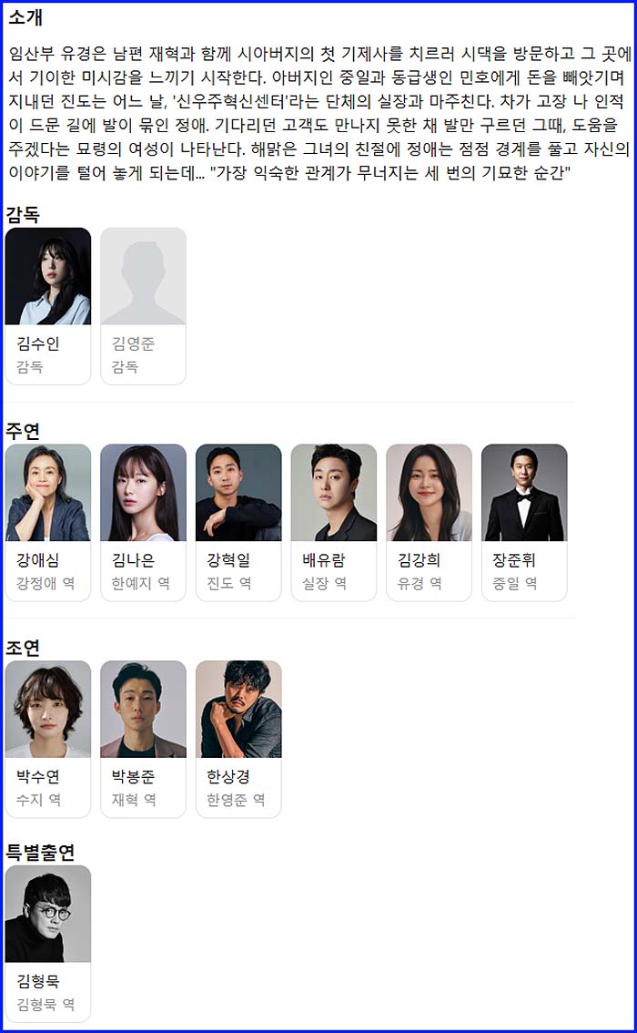The height and width of the screenshot is (1033, 637).
Task: Open the 김수인 name link
Action: click(x=38, y=344)
